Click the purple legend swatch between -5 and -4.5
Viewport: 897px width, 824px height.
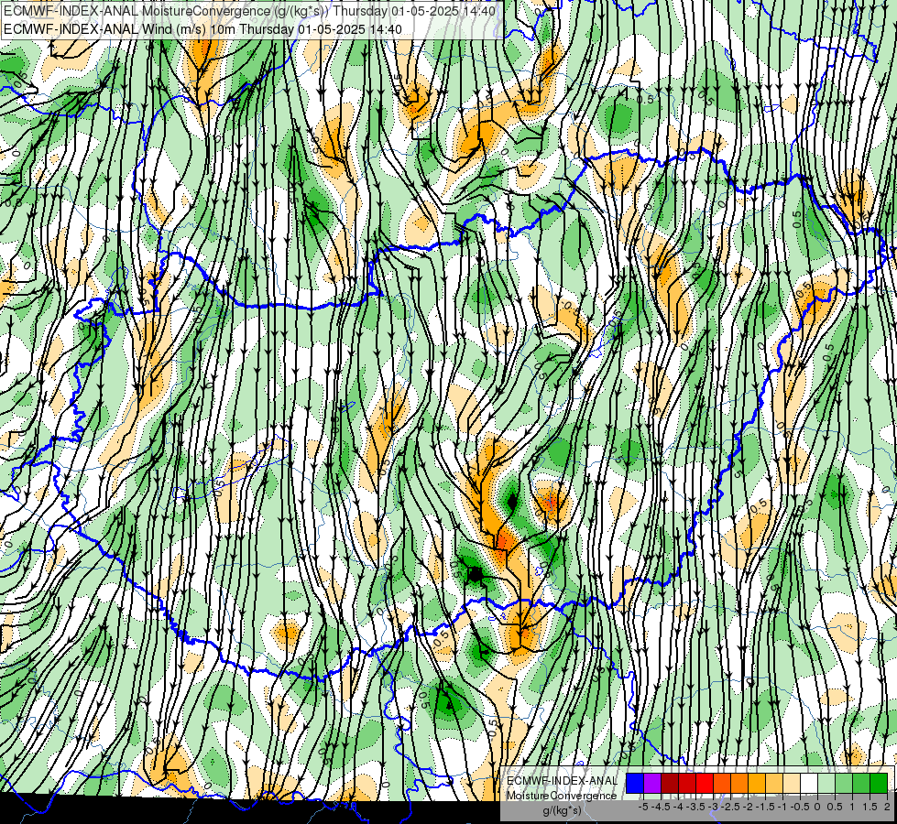(652, 783)
